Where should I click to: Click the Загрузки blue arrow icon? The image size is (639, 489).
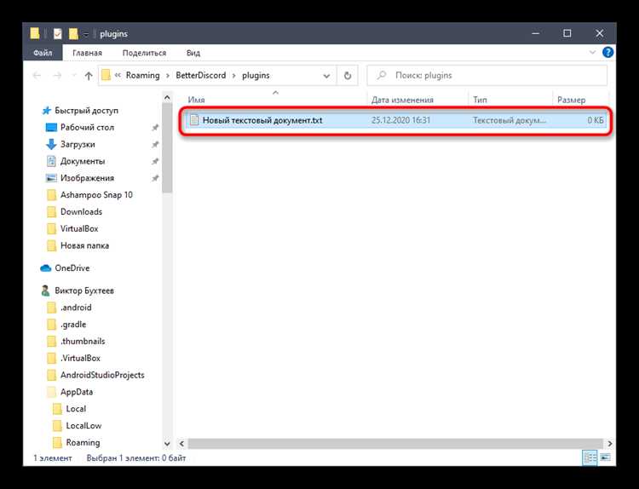tap(51, 144)
